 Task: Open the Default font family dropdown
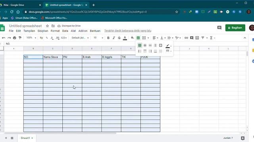coord(80,38)
